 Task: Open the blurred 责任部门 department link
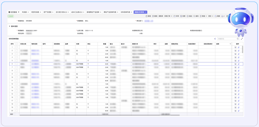click(x=149, y=21)
